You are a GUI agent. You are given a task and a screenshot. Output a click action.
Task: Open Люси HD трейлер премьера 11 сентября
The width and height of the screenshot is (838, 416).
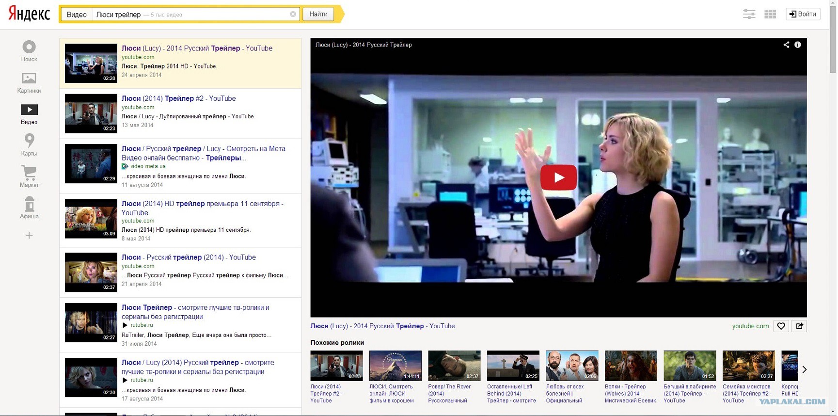point(203,208)
